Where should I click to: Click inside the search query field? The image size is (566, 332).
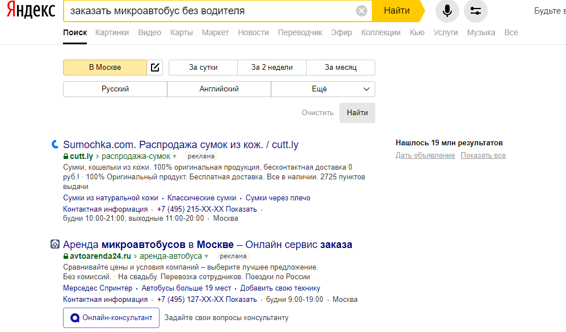click(x=204, y=11)
